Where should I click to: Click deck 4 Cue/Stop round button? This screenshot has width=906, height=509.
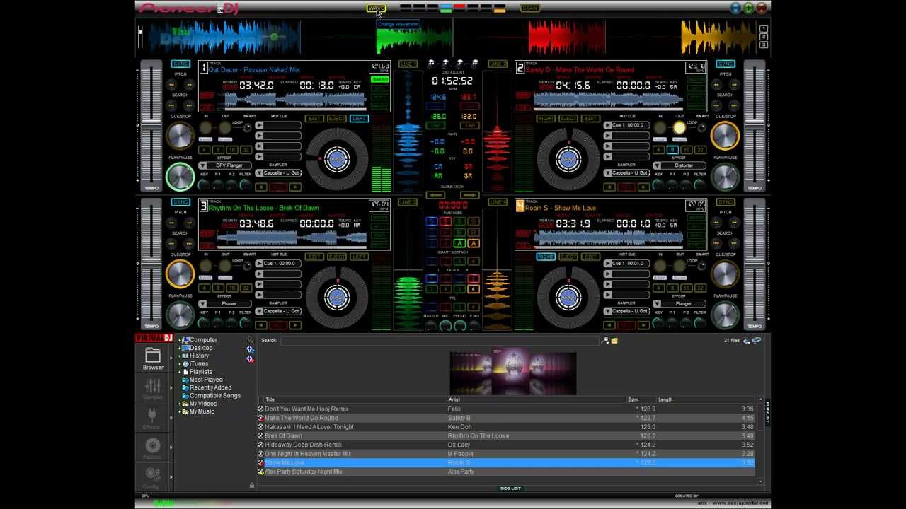pyautogui.click(x=726, y=274)
